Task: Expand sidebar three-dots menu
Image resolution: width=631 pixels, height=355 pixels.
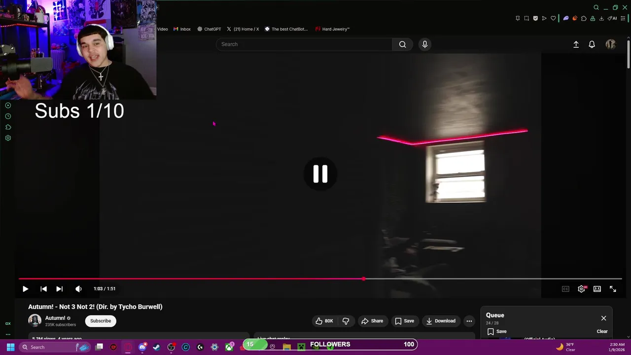Action: tap(8, 334)
